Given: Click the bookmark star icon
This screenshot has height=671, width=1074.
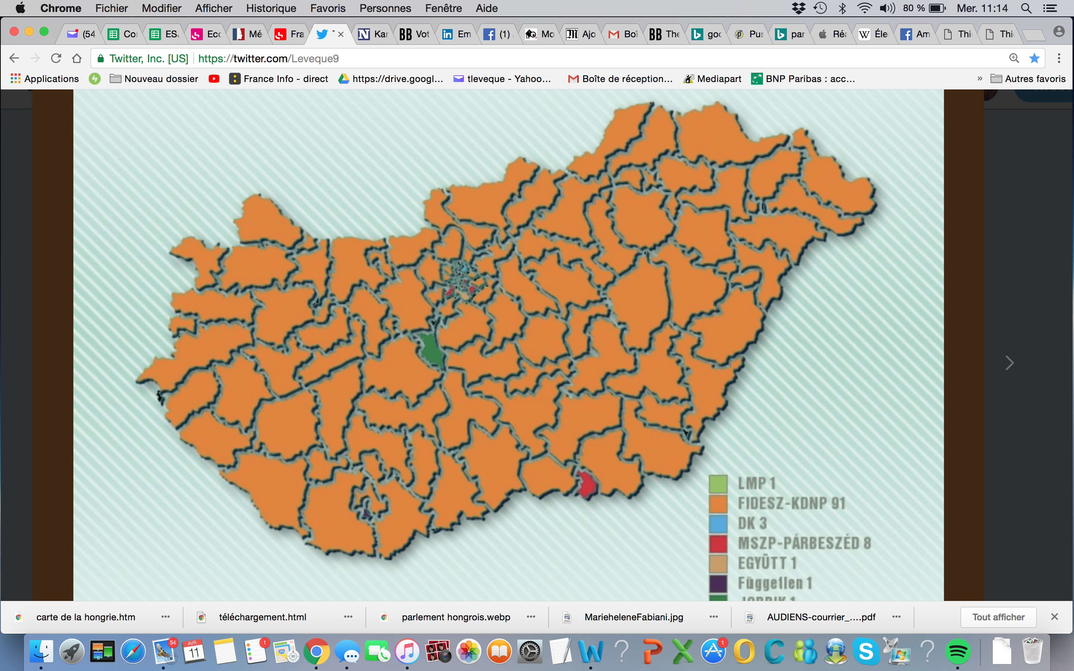Looking at the screenshot, I should (1034, 58).
